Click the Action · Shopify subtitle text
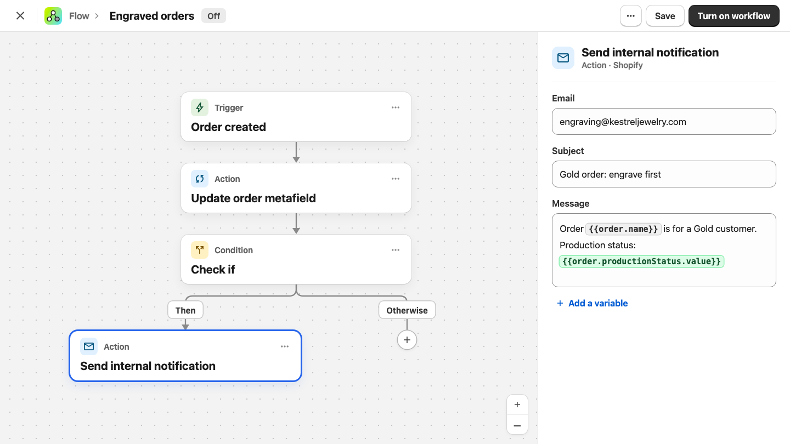790x444 pixels. pyautogui.click(x=612, y=65)
